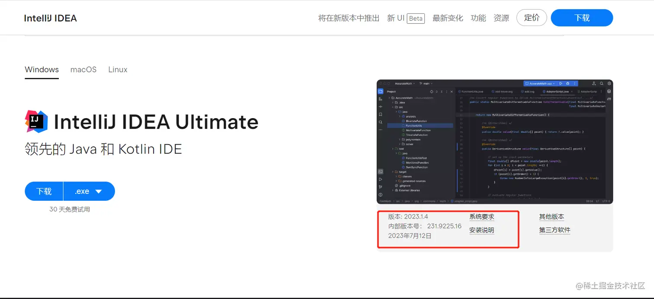The width and height of the screenshot is (654, 299).
Task: Click the IntelliJ IDEA logo in header
Action: [50, 18]
